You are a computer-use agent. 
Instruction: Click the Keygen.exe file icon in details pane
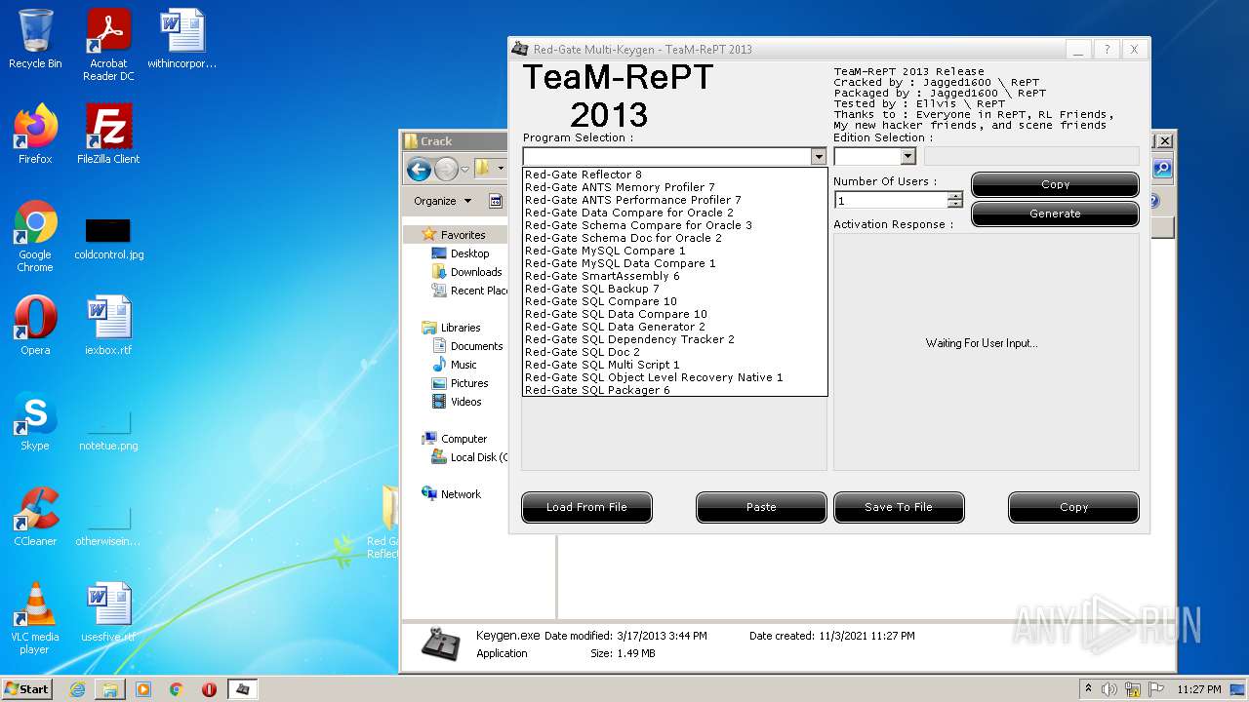click(x=441, y=643)
